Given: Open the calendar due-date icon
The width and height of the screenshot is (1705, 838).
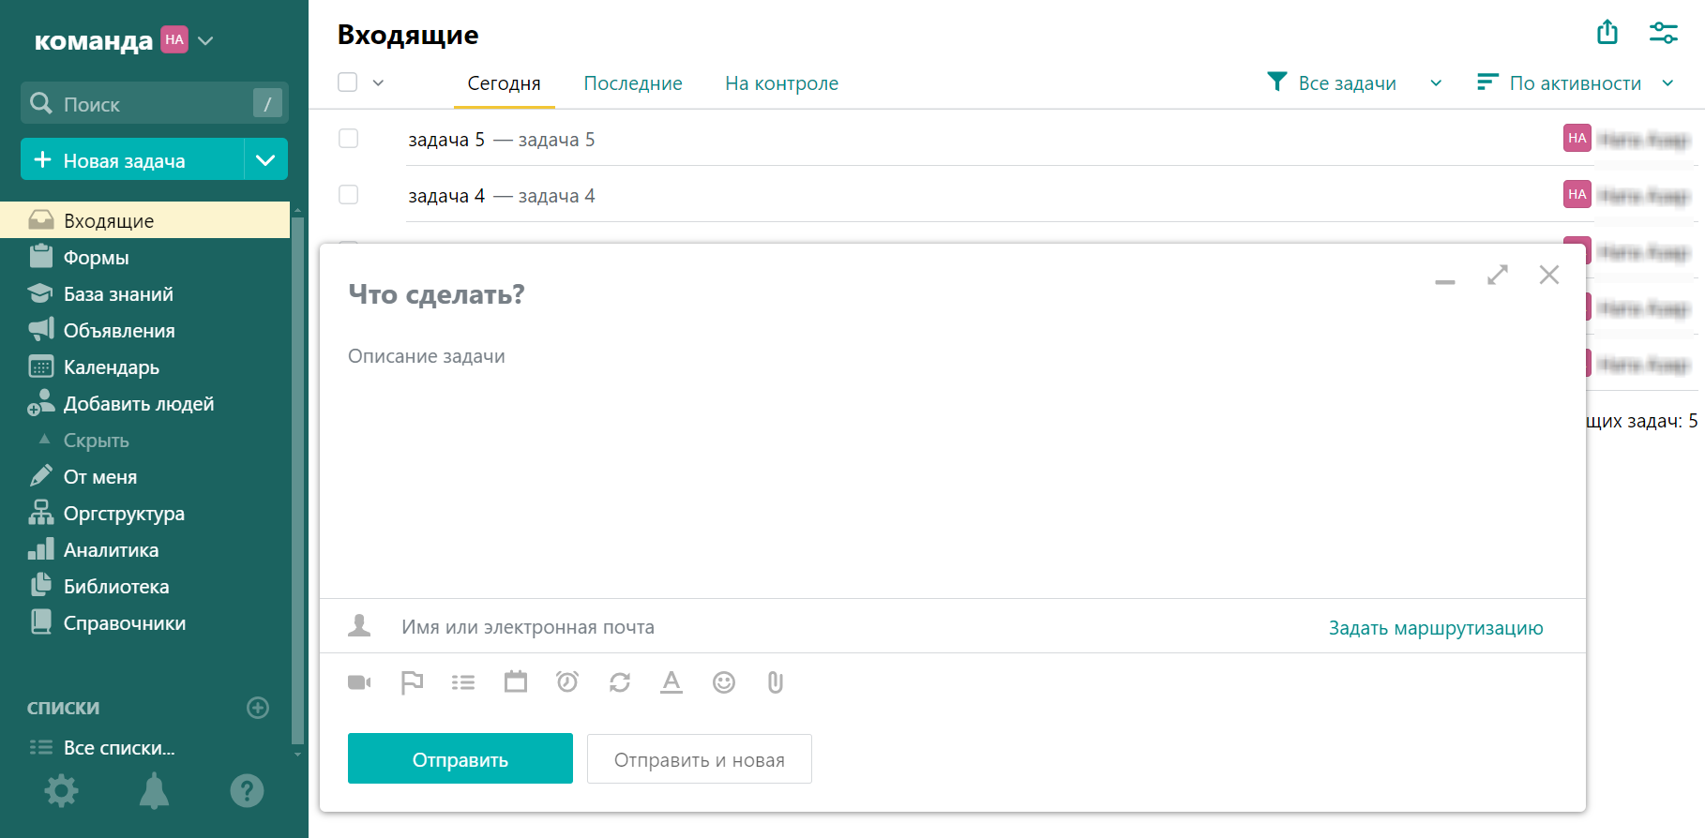Looking at the screenshot, I should pyautogui.click(x=516, y=681).
